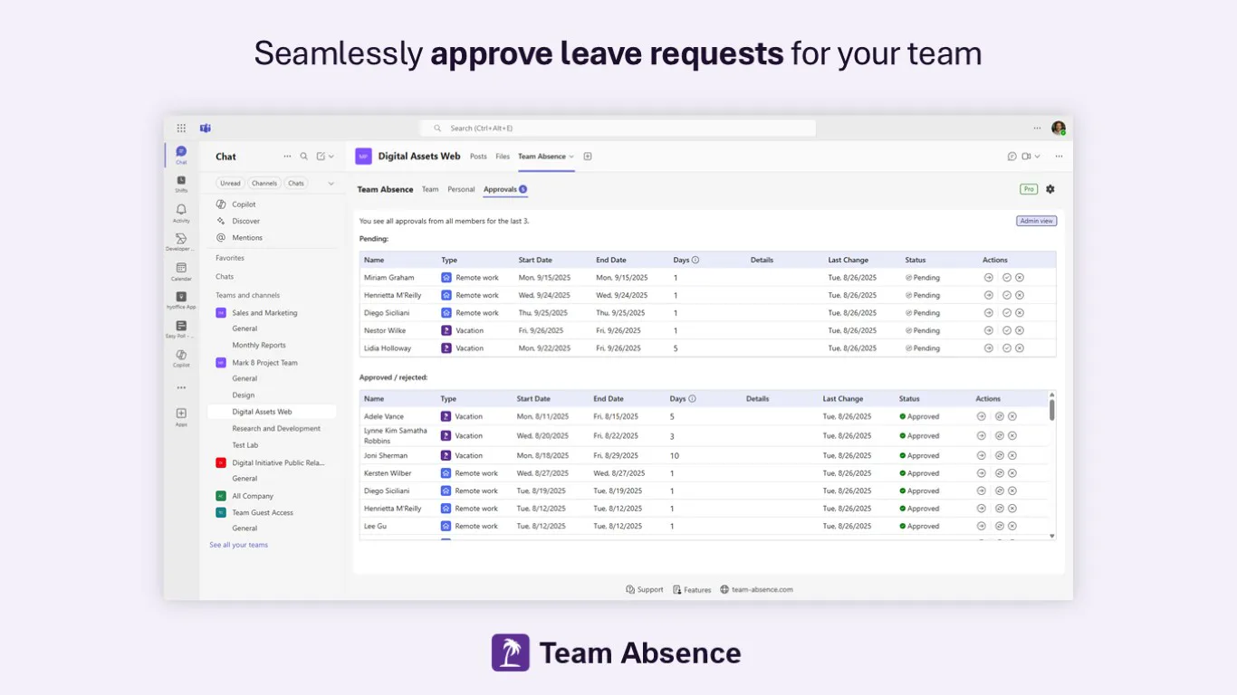Click the Channels filter chip
The height and width of the screenshot is (695, 1237).
tap(264, 183)
